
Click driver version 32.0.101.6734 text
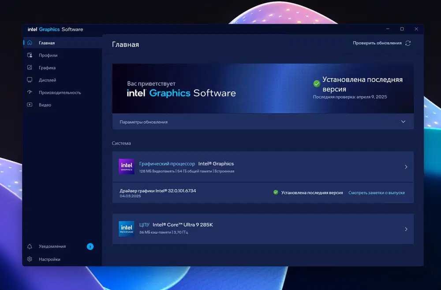coord(182,191)
